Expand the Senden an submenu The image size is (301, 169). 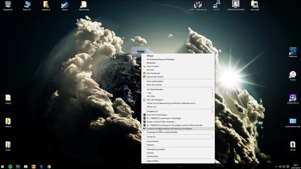click(178, 137)
